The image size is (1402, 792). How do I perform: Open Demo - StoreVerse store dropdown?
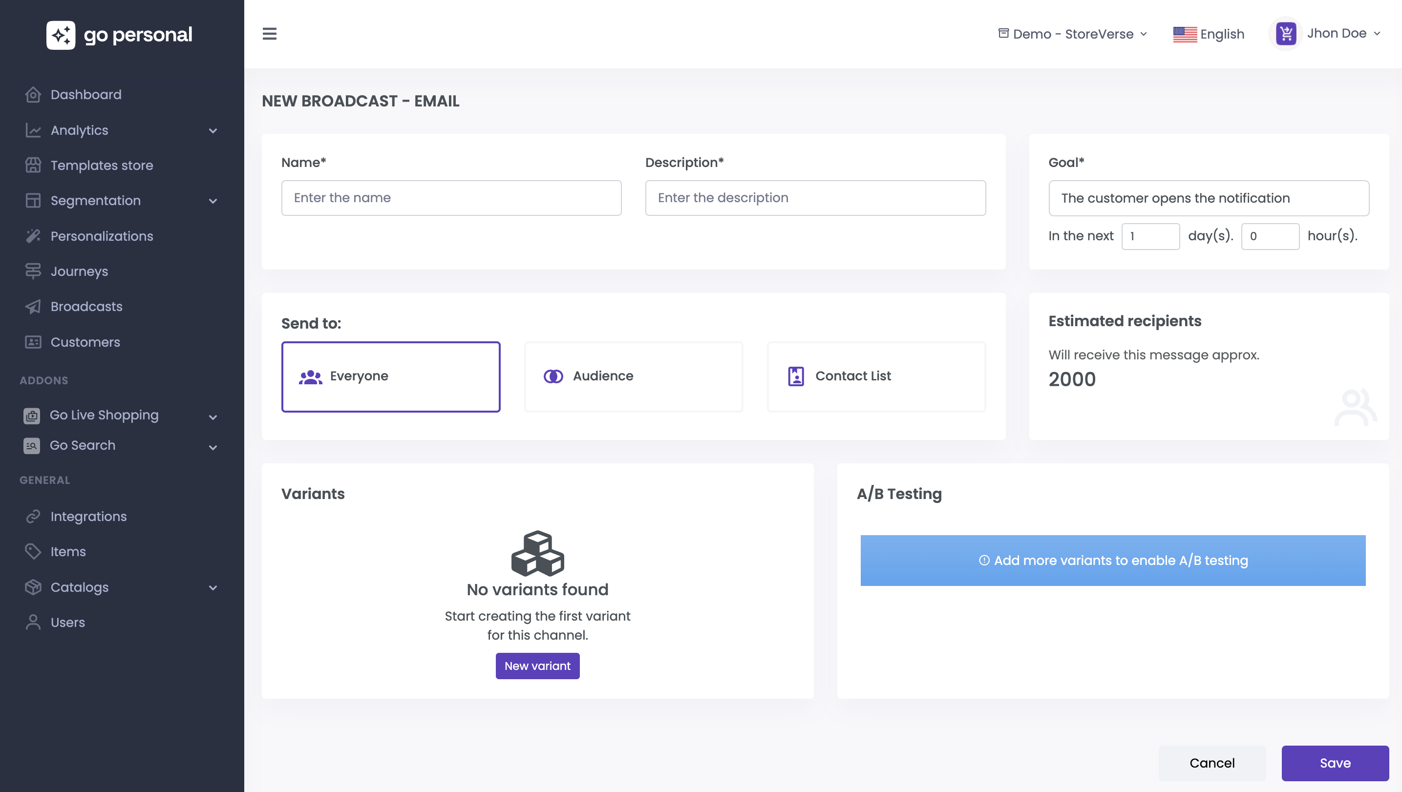pos(1072,34)
